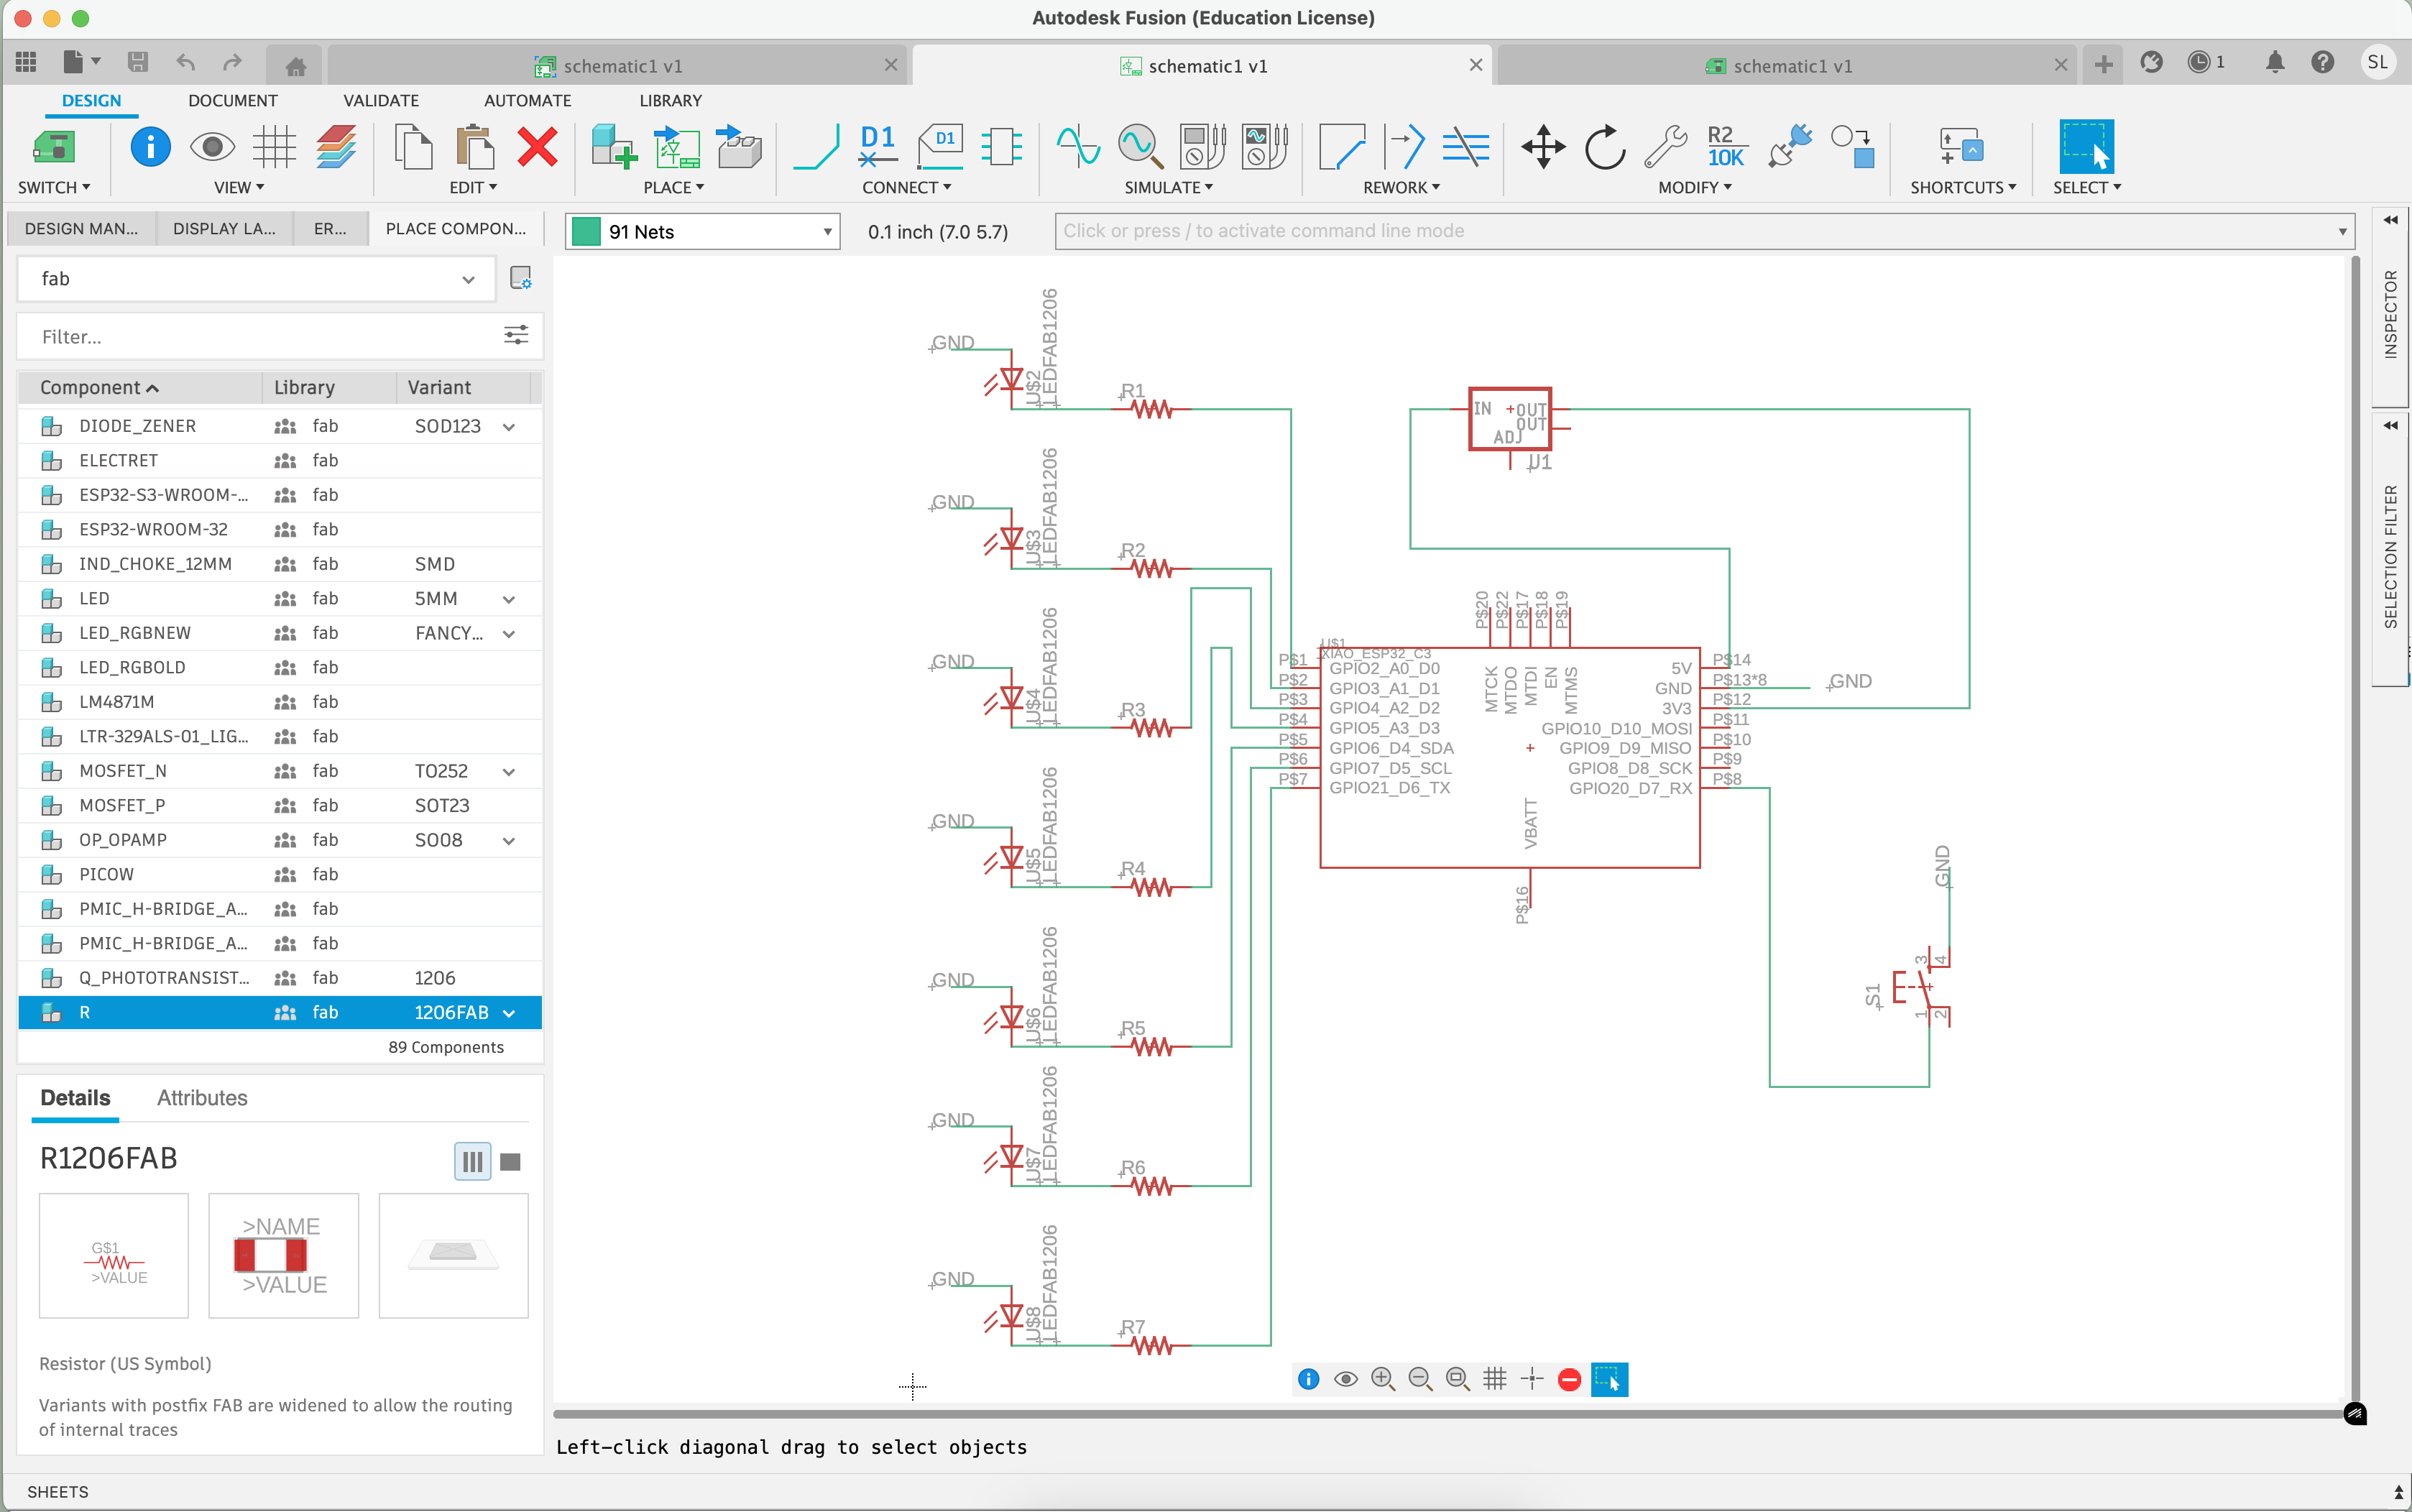The width and height of the screenshot is (2412, 1512).
Task: Open the command line history dropdown
Action: (x=2342, y=231)
